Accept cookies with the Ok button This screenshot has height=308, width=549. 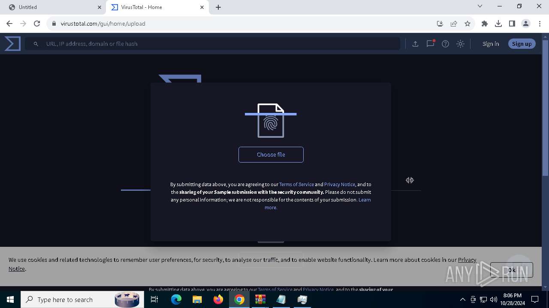(x=511, y=270)
